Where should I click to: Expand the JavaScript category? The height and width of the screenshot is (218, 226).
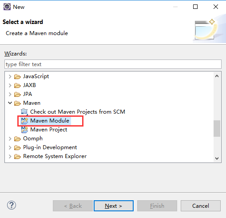pyautogui.click(x=10, y=76)
